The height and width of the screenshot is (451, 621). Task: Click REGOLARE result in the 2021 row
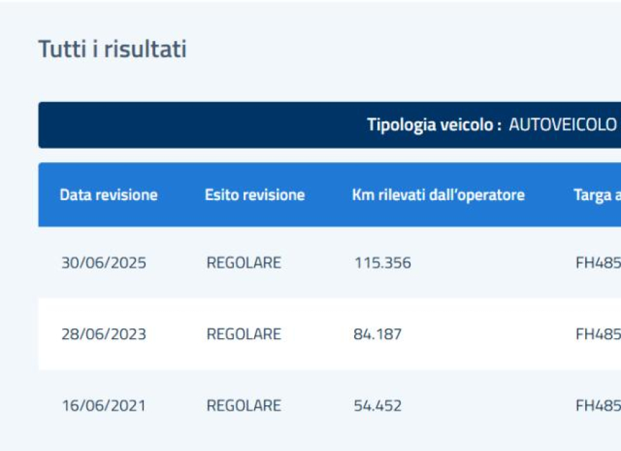[x=244, y=405]
